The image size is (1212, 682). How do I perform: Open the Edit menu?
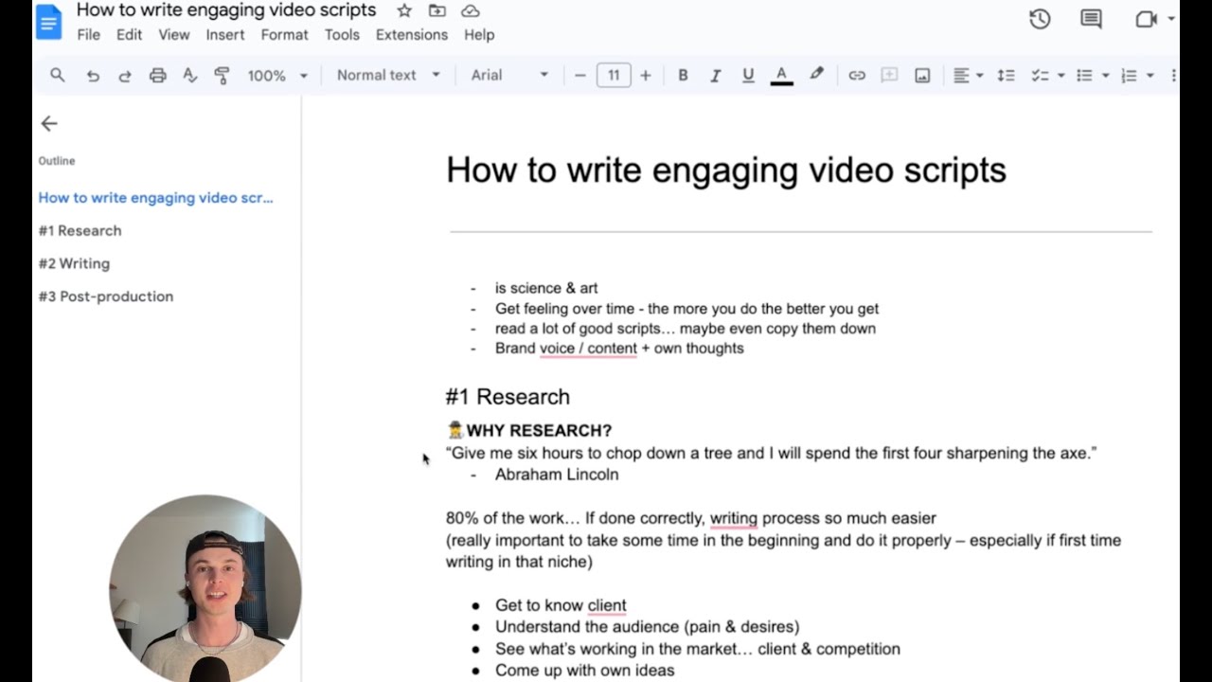coord(129,34)
